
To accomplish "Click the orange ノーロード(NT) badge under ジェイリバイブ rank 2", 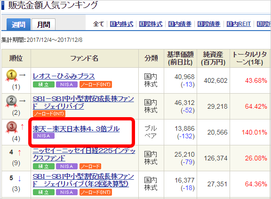I will click(x=49, y=113).
